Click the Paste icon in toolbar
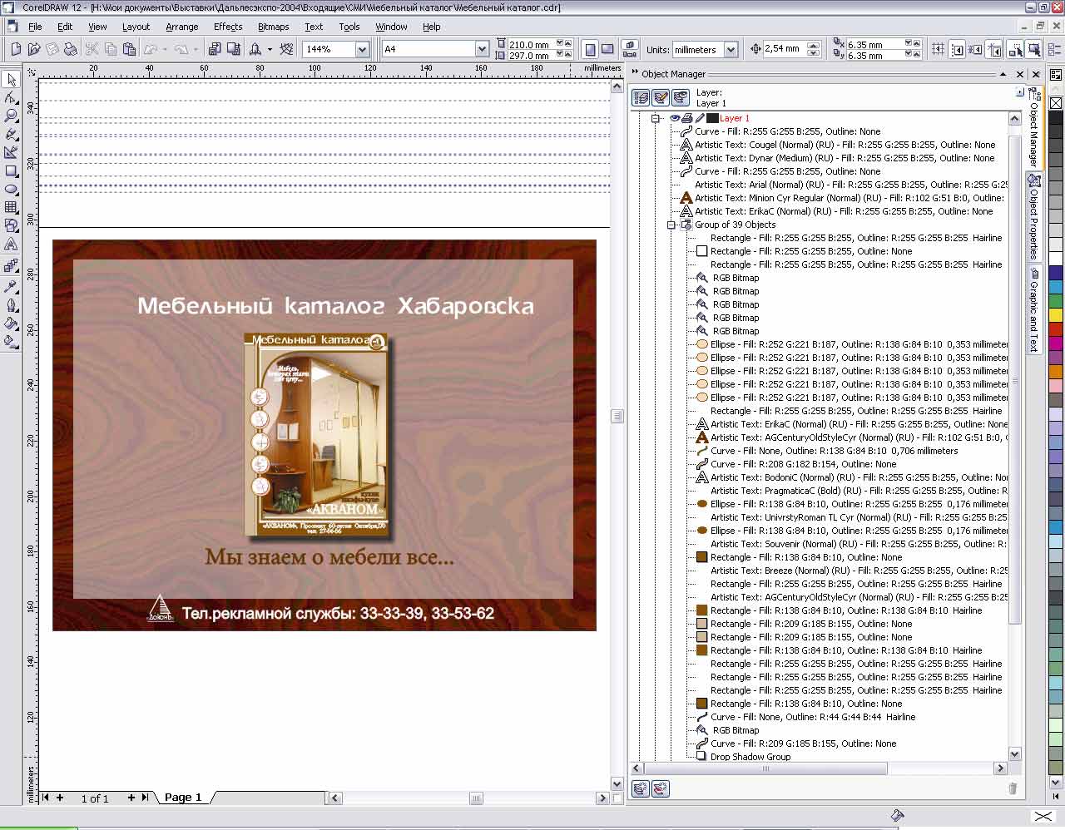Screen dimensions: 1065x830 [x=128, y=49]
